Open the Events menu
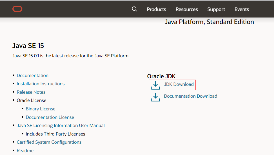The width and height of the screenshot is (274, 155). [x=242, y=9]
